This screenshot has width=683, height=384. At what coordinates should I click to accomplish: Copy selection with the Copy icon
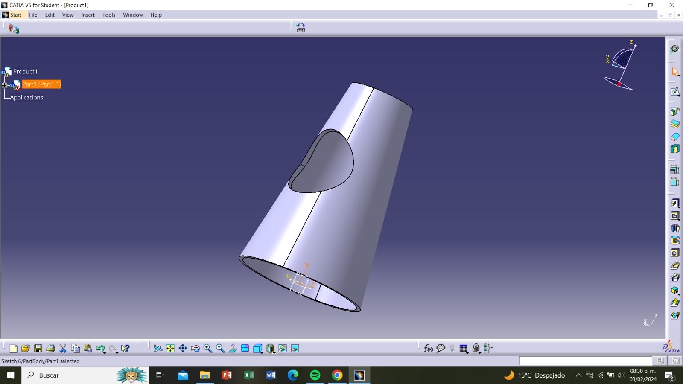(76, 349)
